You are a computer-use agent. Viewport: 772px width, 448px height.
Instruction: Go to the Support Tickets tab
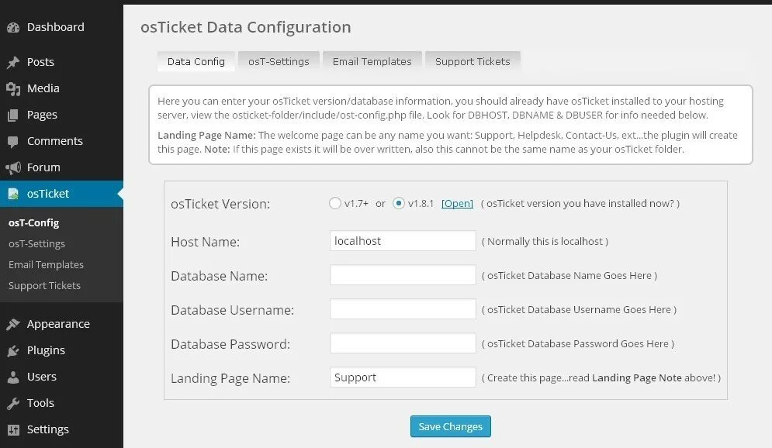pos(473,61)
